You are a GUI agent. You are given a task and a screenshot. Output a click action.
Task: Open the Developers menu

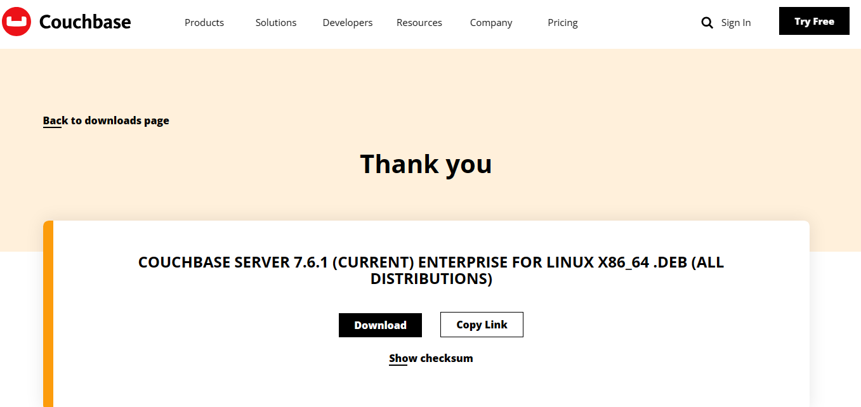tap(348, 23)
